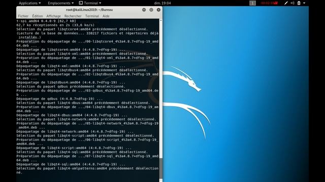This screenshot has height=182, width=325.
Task: Open the Affichage menu in terminal
Action: pos(53,16)
